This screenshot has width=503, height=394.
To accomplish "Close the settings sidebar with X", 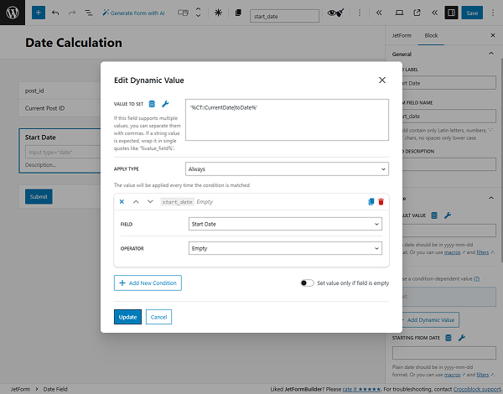I will pos(493,35).
